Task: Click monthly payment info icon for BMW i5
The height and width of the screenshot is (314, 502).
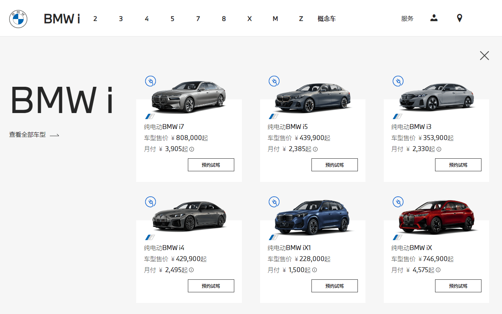Action: pos(315,149)
